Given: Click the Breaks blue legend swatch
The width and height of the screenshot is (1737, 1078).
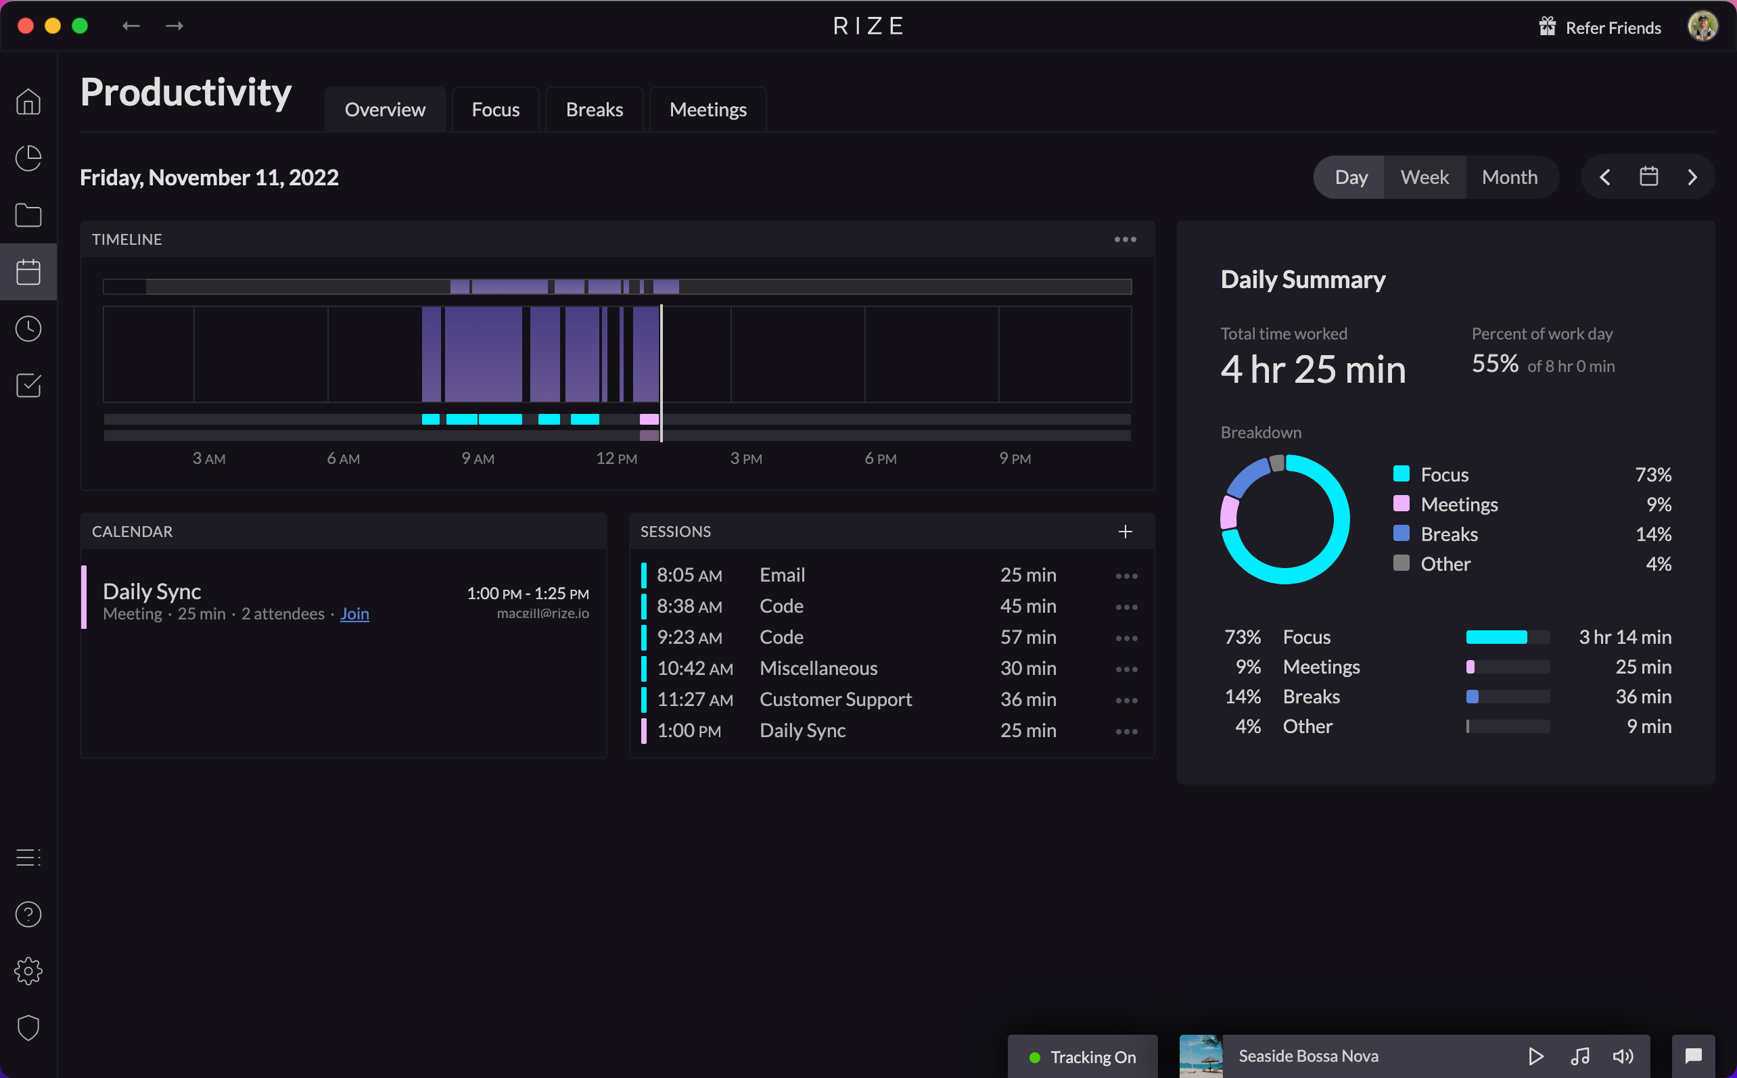Looking at the screenshot, I should point(1401,534).
